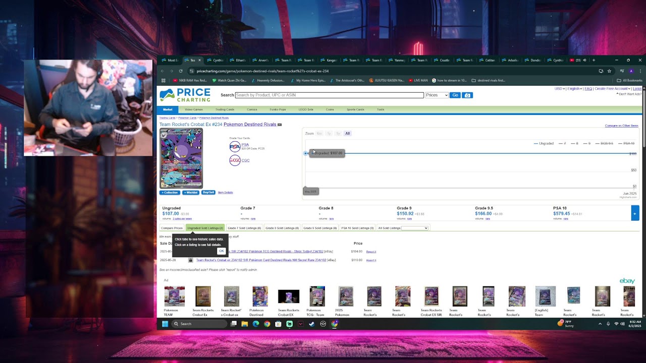This screenshot has height=363, width=646.
Task: Click the Chrome address bar URL
Action: (x=262, y=71)
